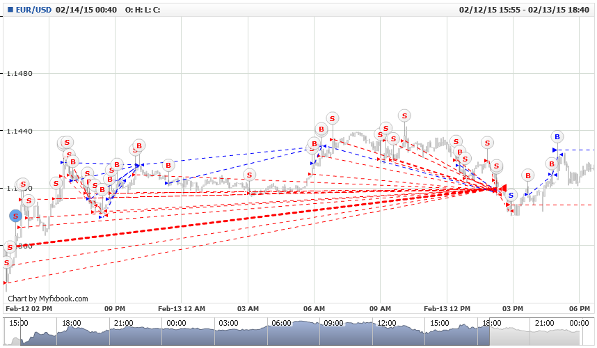
Task: Select the B marker on top after 09 PM
Action: pyautogui.click(x=139, y=145)
